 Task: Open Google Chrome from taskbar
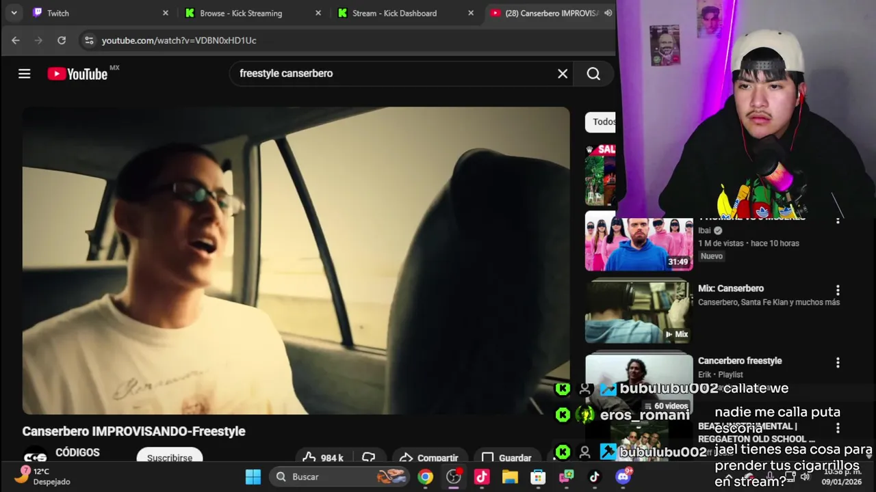pos(426,477)
